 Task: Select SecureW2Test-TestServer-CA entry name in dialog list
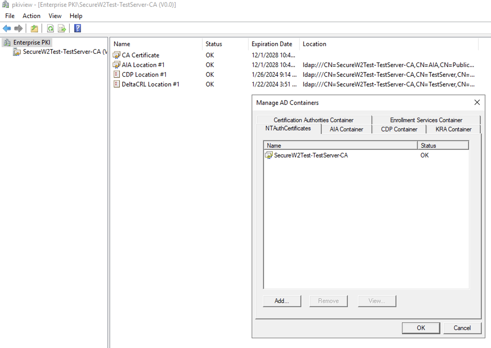point(311,155)
